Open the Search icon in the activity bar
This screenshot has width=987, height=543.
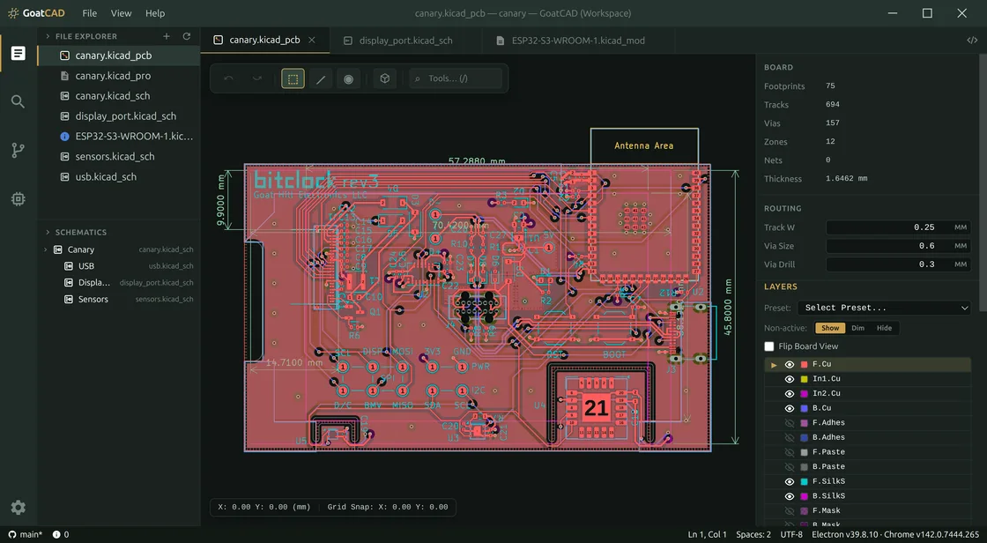click(19, 101)
